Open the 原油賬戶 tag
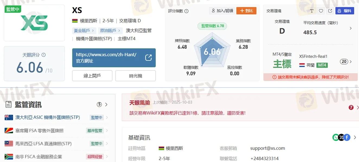 (x=110, y=31)
